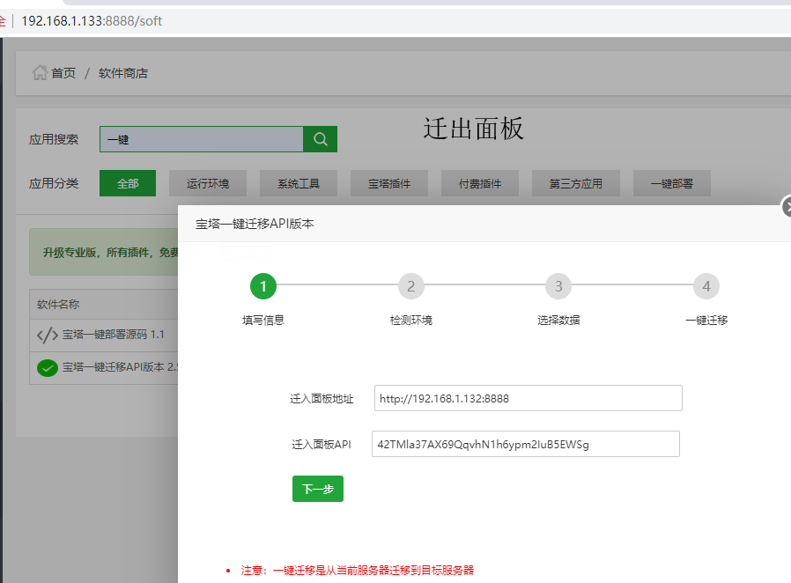Viewport: 791px width, 583px height.
Task: Click the dialog title 宝塔一键迁移API版本
Action: [255, 224]
